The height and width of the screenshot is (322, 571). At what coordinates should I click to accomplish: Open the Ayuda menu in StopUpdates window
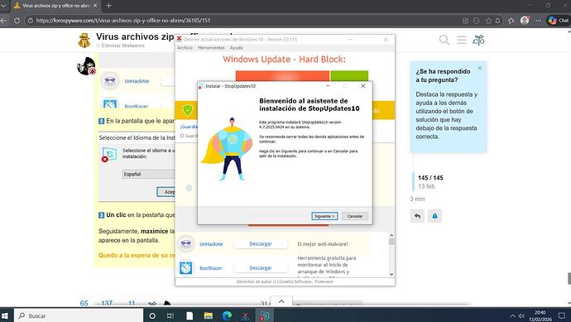(236, 48)
